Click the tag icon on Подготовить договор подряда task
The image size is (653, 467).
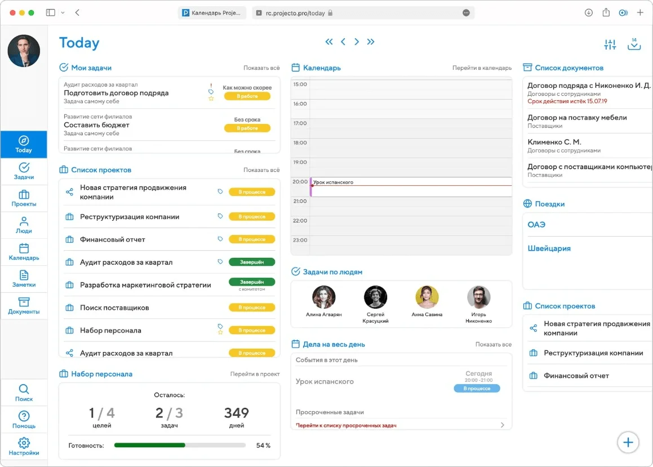(211, 92)
